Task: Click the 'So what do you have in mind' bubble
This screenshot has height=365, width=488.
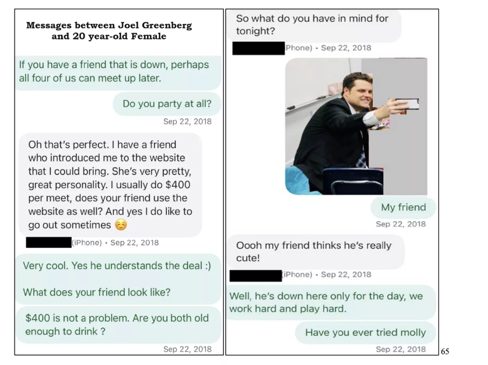Action: tap(314, 25)
